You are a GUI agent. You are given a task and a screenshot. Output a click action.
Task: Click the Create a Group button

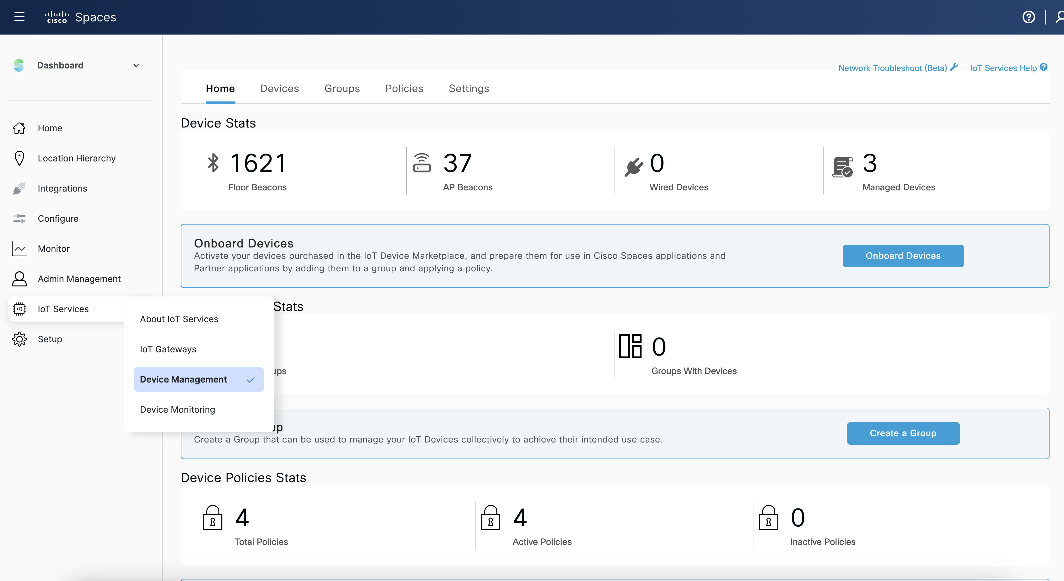903,433
